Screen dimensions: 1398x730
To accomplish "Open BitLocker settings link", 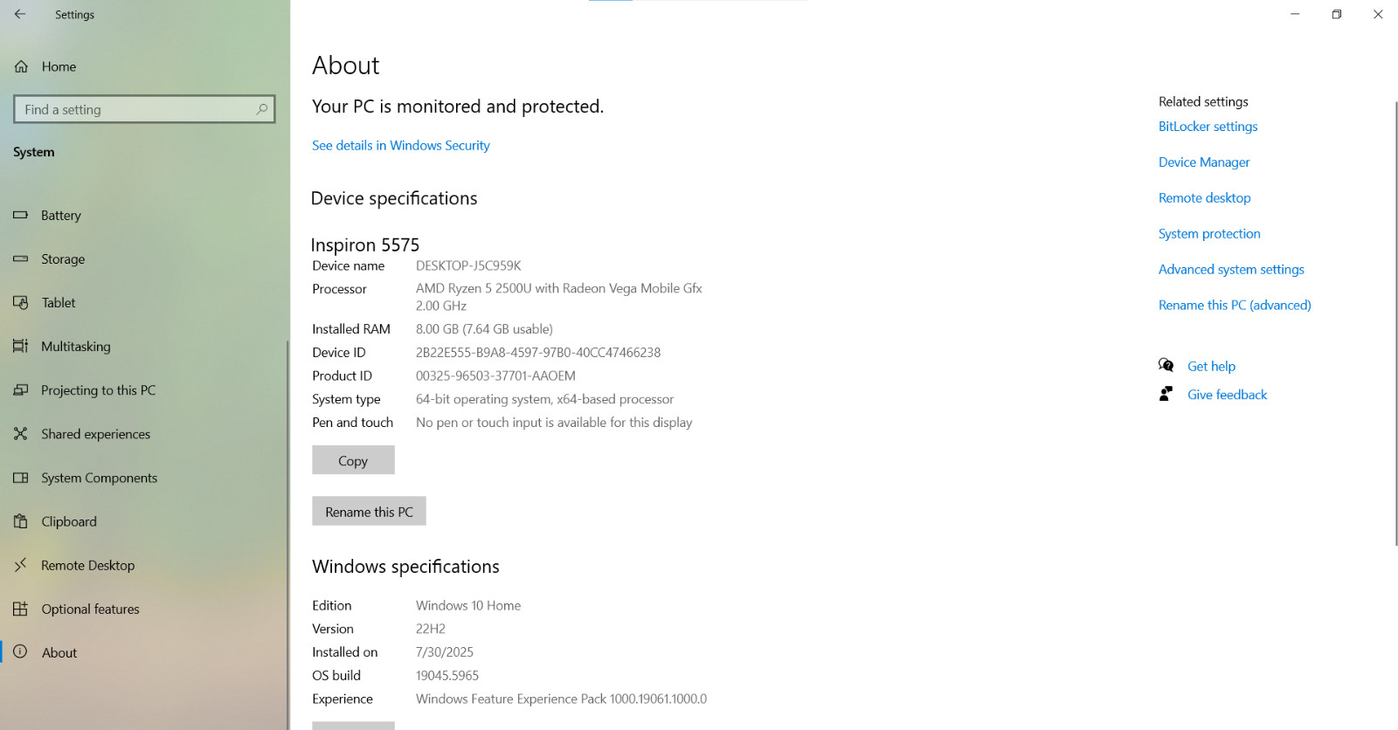I will point(1208,126).
